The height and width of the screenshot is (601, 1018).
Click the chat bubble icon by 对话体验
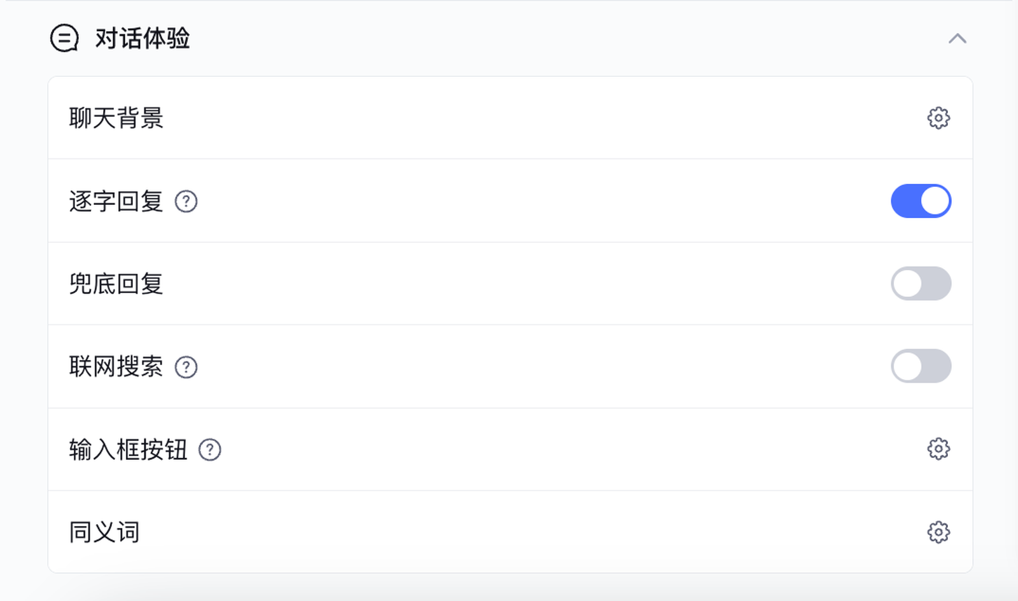(64, 38)
